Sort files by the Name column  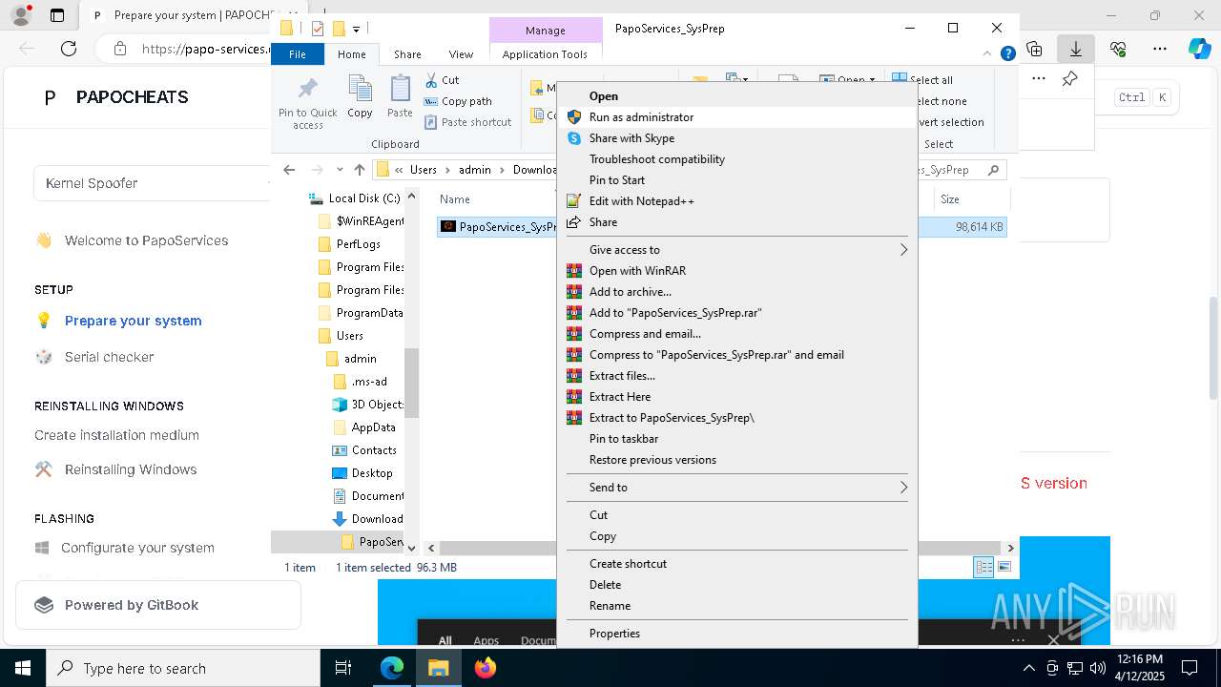(x=455, y=199)
